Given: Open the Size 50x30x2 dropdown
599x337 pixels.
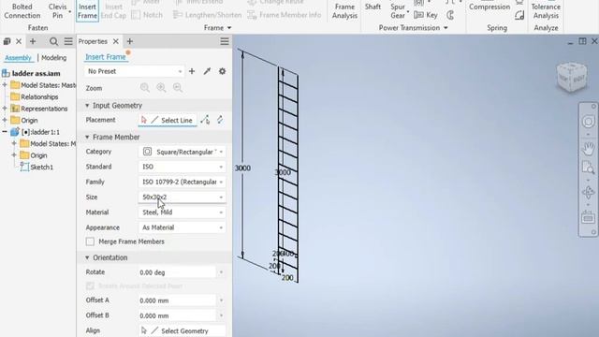Looking at the screenshot, I should 182,198.
